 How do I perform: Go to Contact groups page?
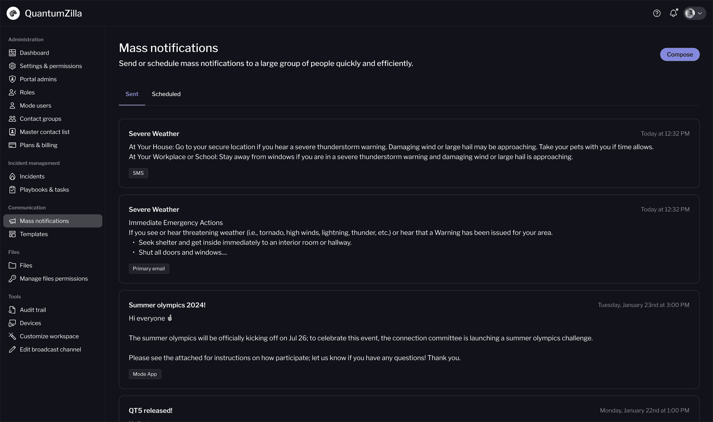(x=40, y=119)
